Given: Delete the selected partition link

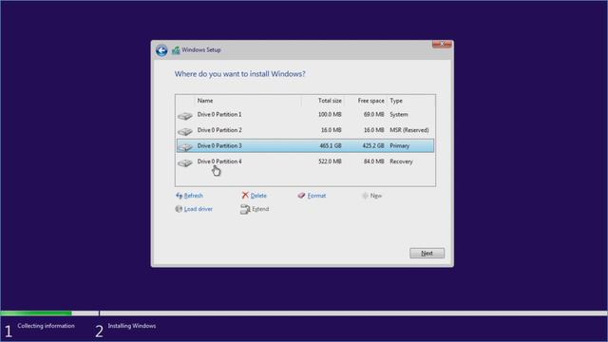Looking at the screenshot, I should (258, 196).
